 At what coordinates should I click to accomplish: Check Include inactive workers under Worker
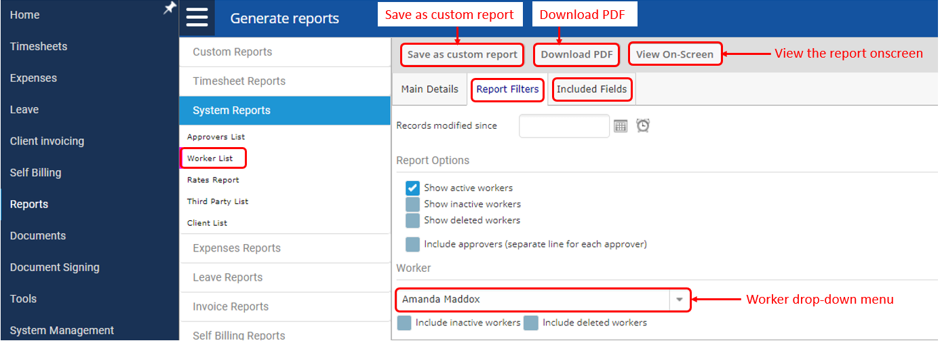404,323
